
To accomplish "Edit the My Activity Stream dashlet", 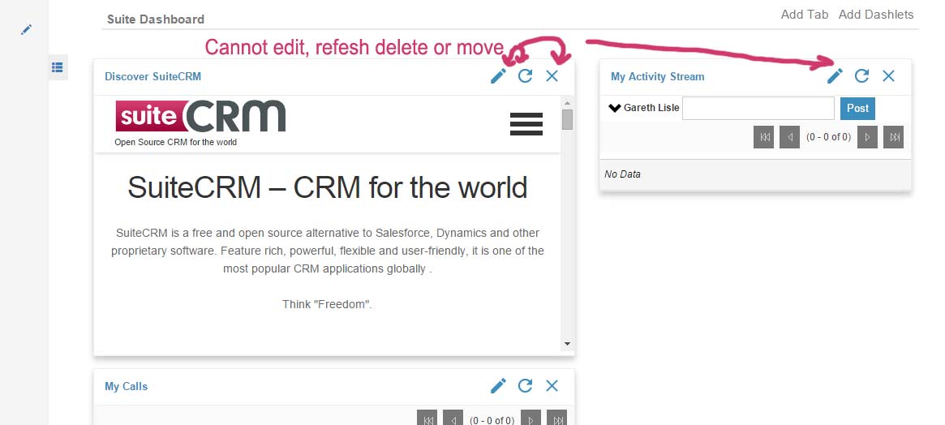I will point(835,76).
